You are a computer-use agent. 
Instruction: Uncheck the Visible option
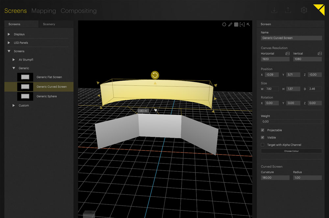[262, 137]
